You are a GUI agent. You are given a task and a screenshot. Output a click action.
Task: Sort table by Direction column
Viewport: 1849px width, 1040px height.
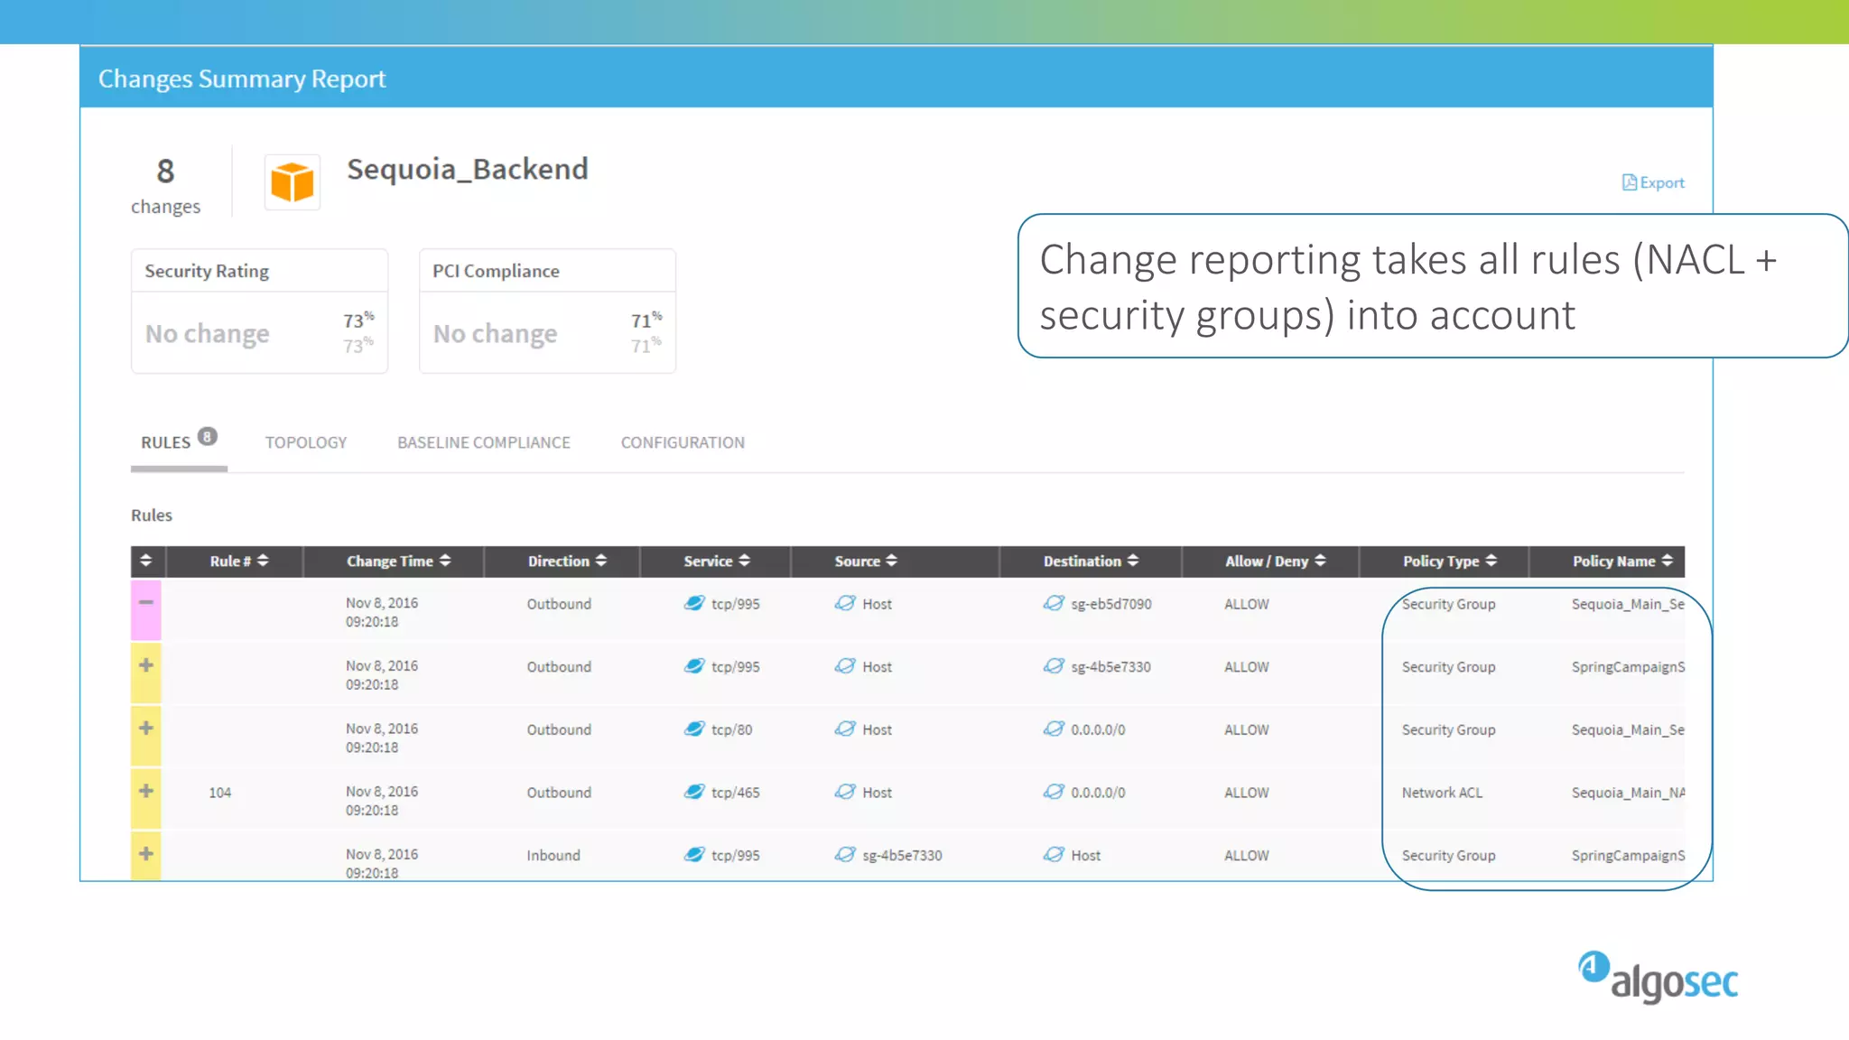click(567, 561)
